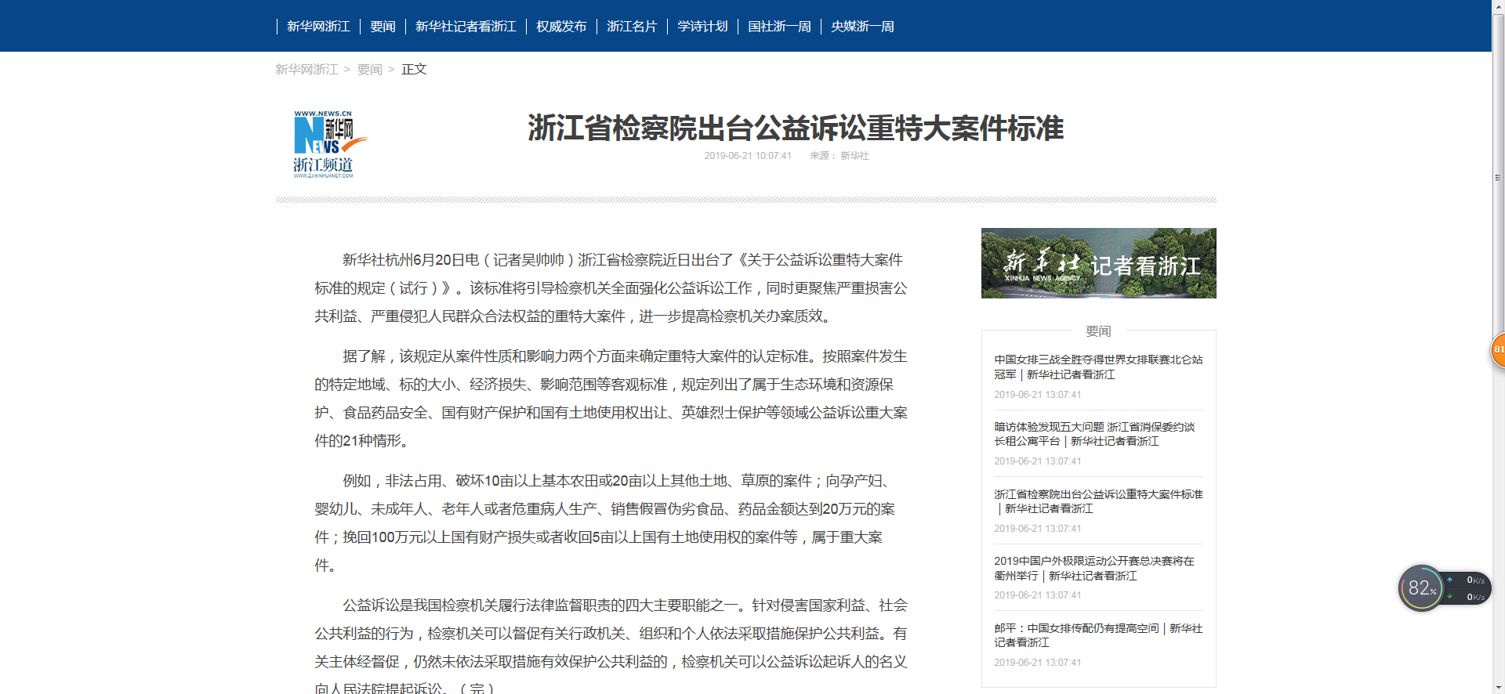Click 要闻 breadcrumb link

click(369, 70)
